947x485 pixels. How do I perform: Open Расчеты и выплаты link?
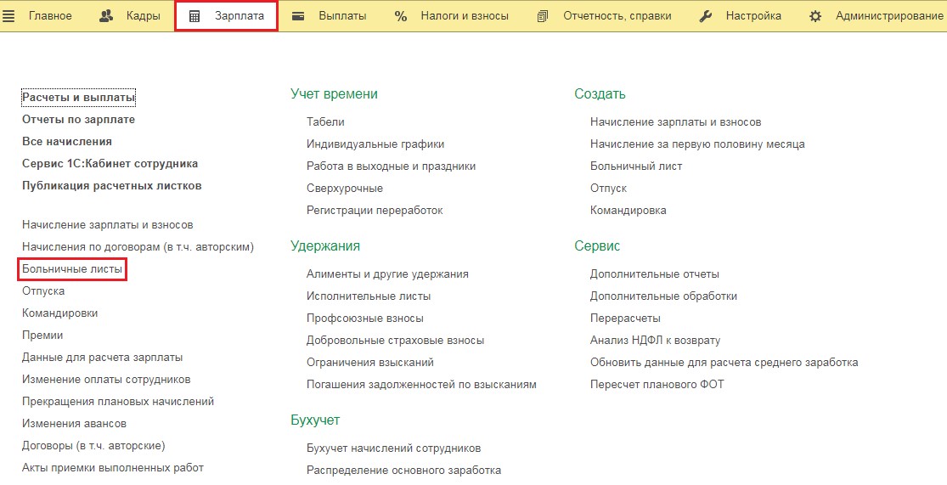tap(78, 97)
